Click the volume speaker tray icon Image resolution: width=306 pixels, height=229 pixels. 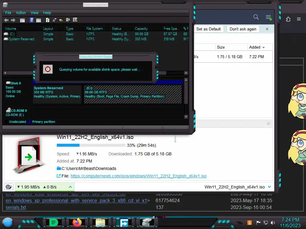point(273,222)
